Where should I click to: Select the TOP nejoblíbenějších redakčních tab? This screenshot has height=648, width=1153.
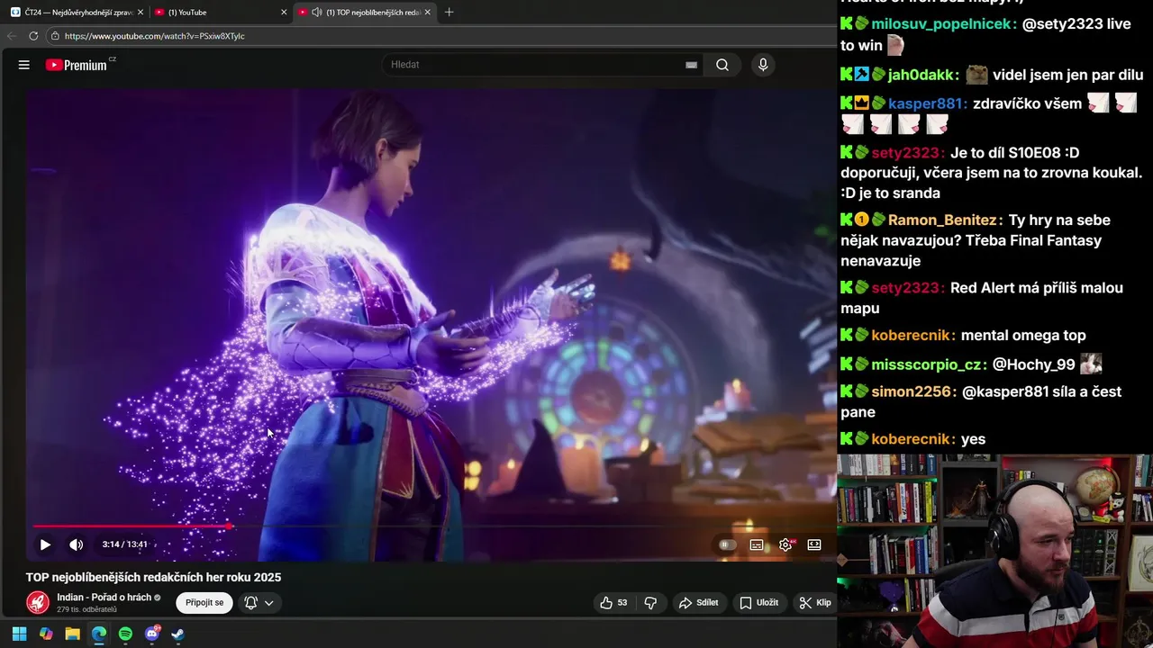click(x=365, y=13)
